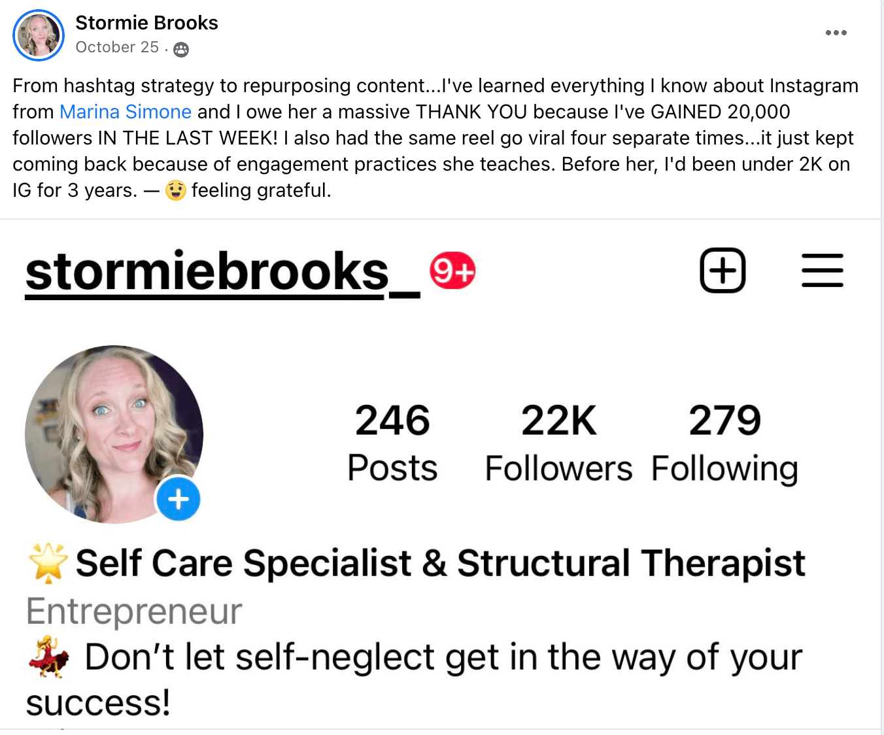Image resolution: width=884 pixels, height=735 pixels.
Task: Click the Self Care Specialist bio title
Action: pos(441,564)
